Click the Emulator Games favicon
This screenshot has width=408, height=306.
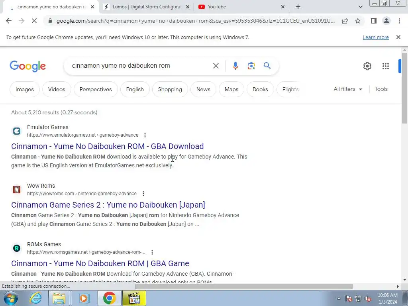[17, 131]
